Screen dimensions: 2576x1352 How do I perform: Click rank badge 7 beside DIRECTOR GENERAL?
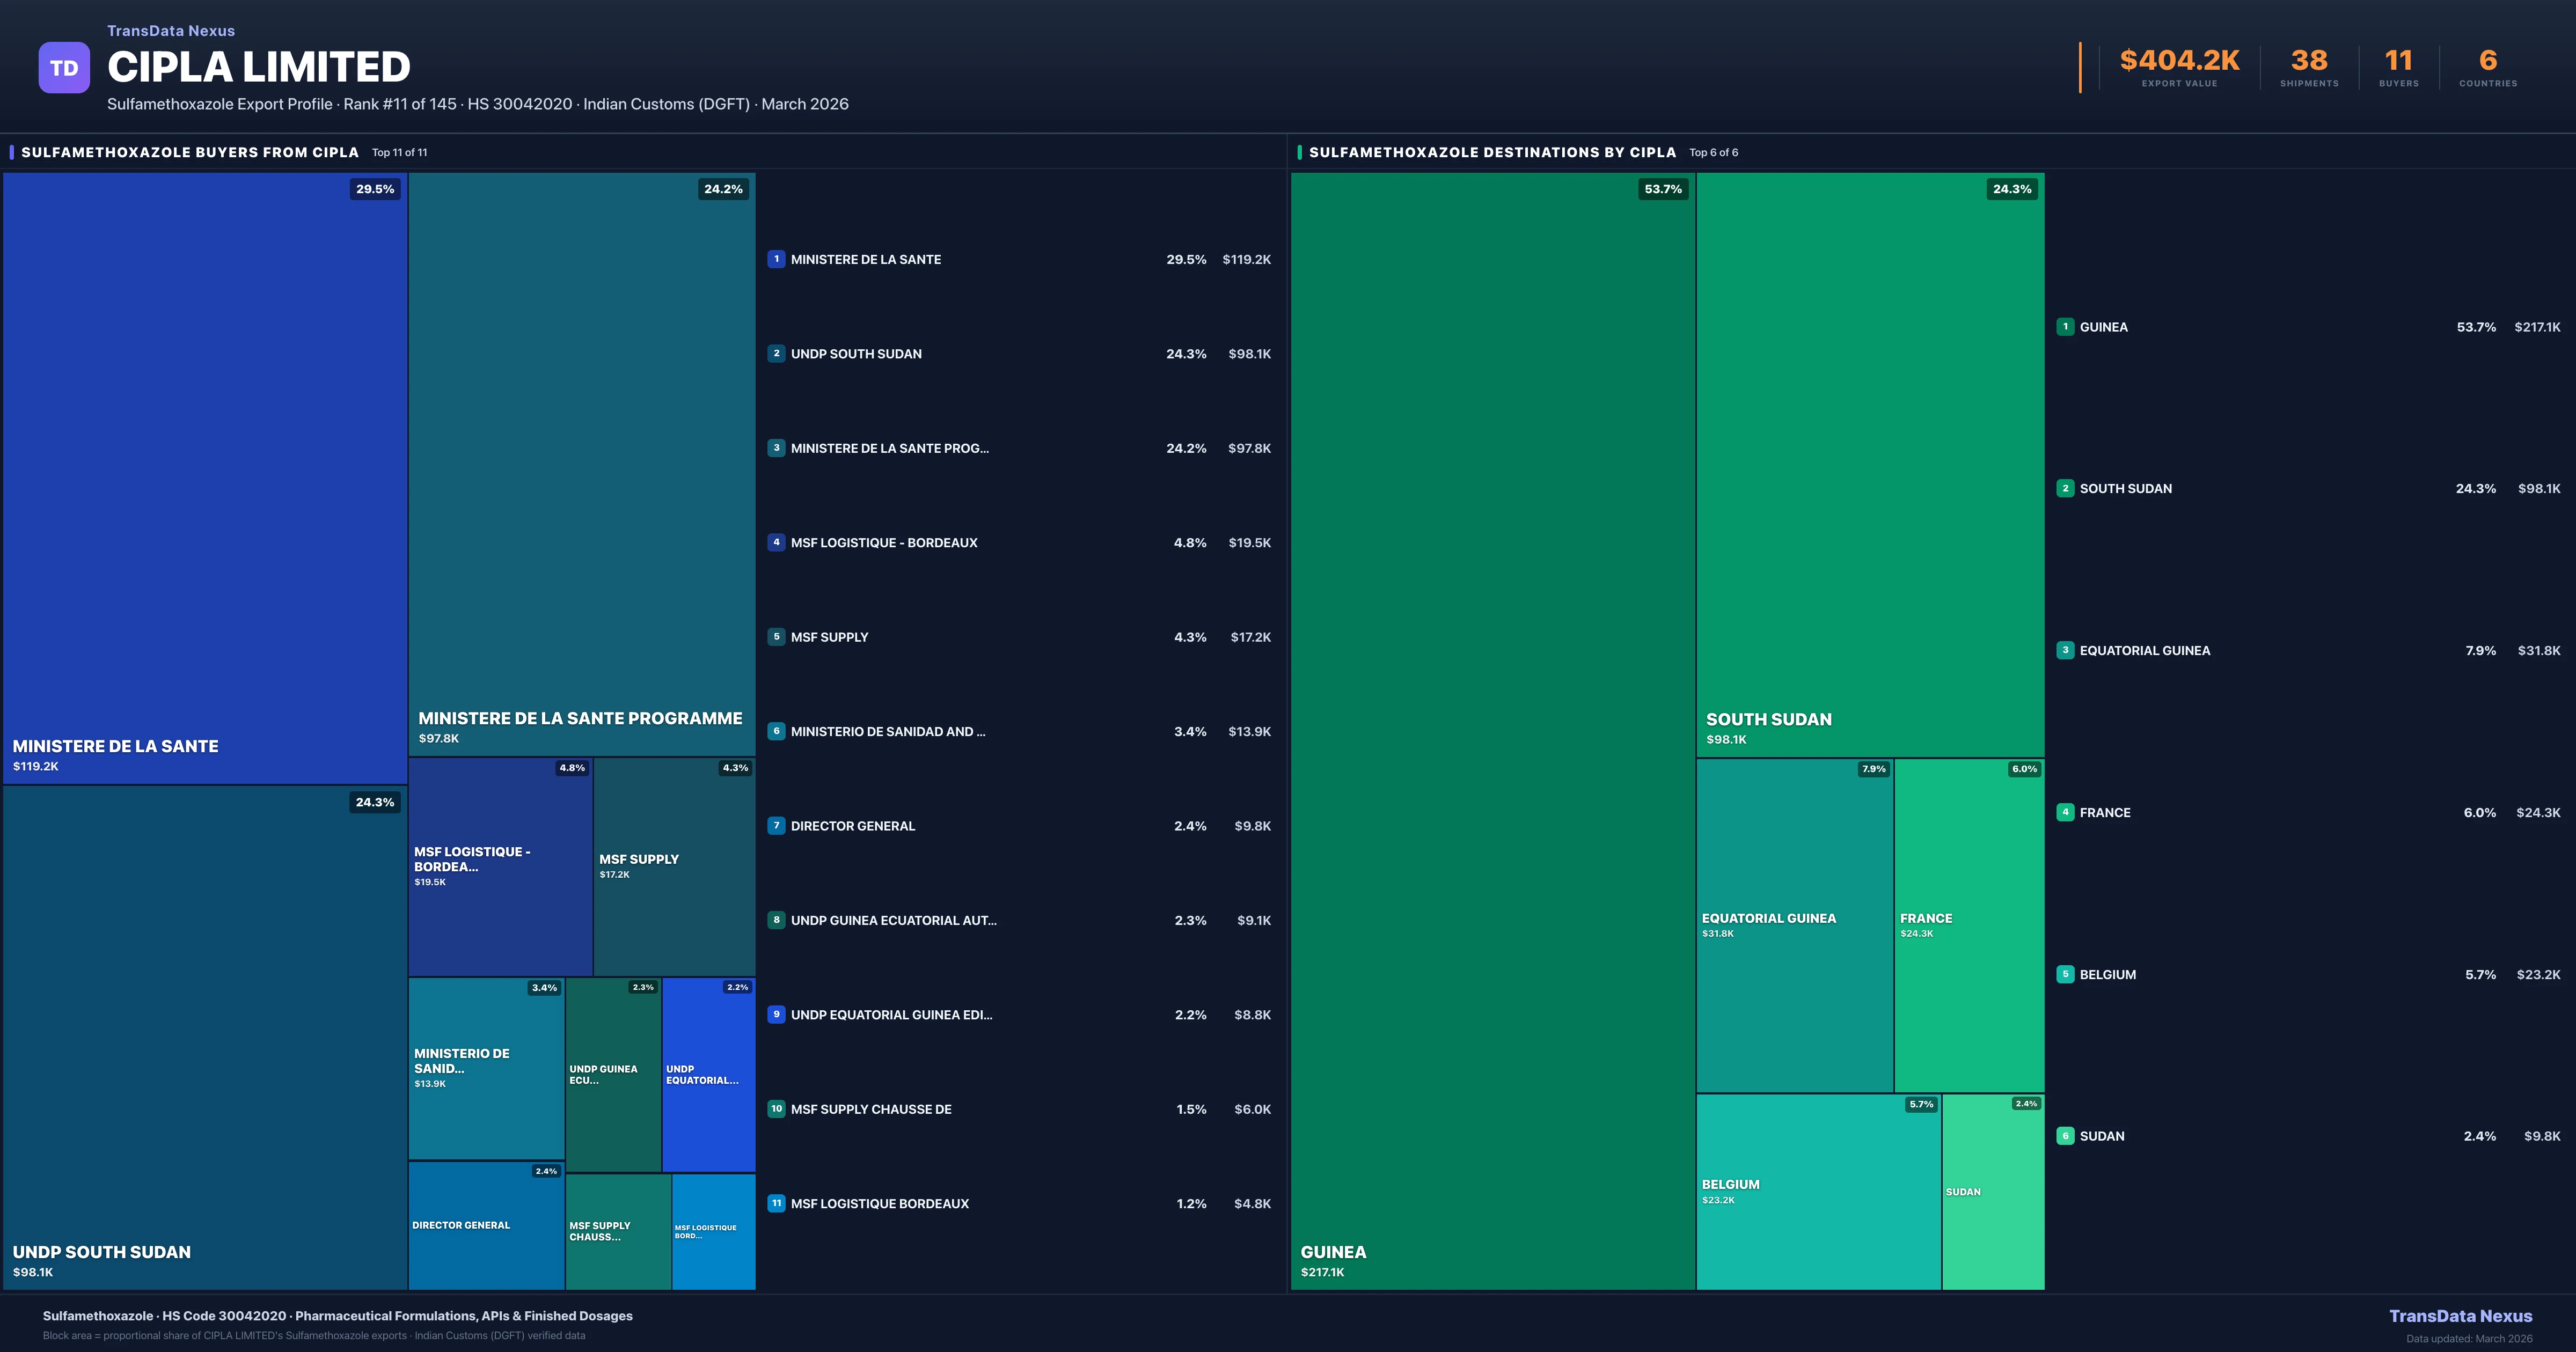coord(776,826)
